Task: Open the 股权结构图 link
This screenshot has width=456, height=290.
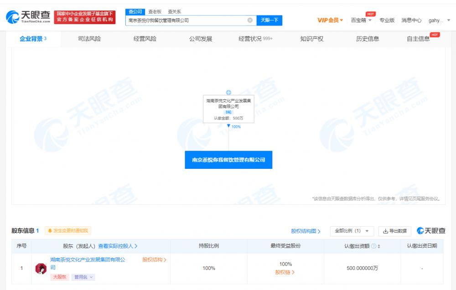Action: 305,231
